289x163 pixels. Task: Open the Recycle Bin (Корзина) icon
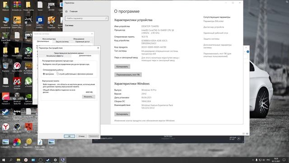point(5,67)
